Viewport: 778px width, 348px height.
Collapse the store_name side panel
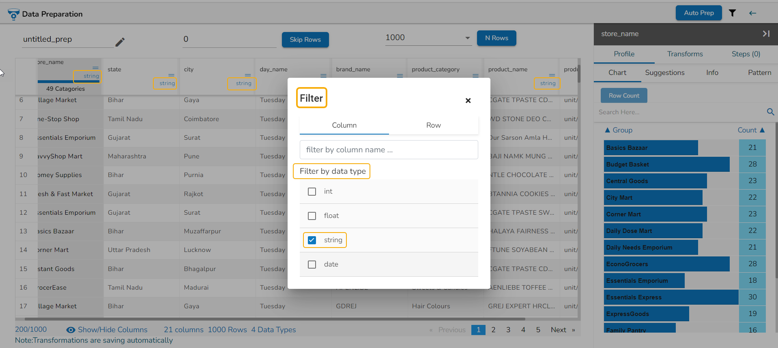[x=766, y=34]
